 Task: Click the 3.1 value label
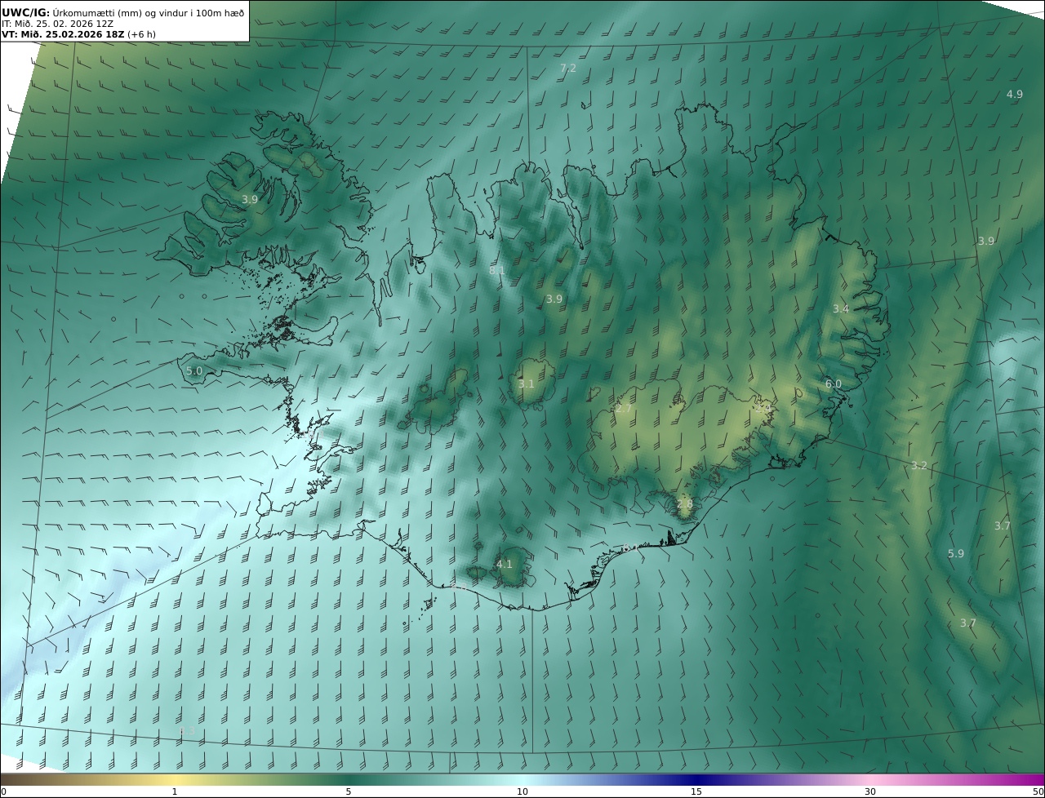(x=527, y=384)
